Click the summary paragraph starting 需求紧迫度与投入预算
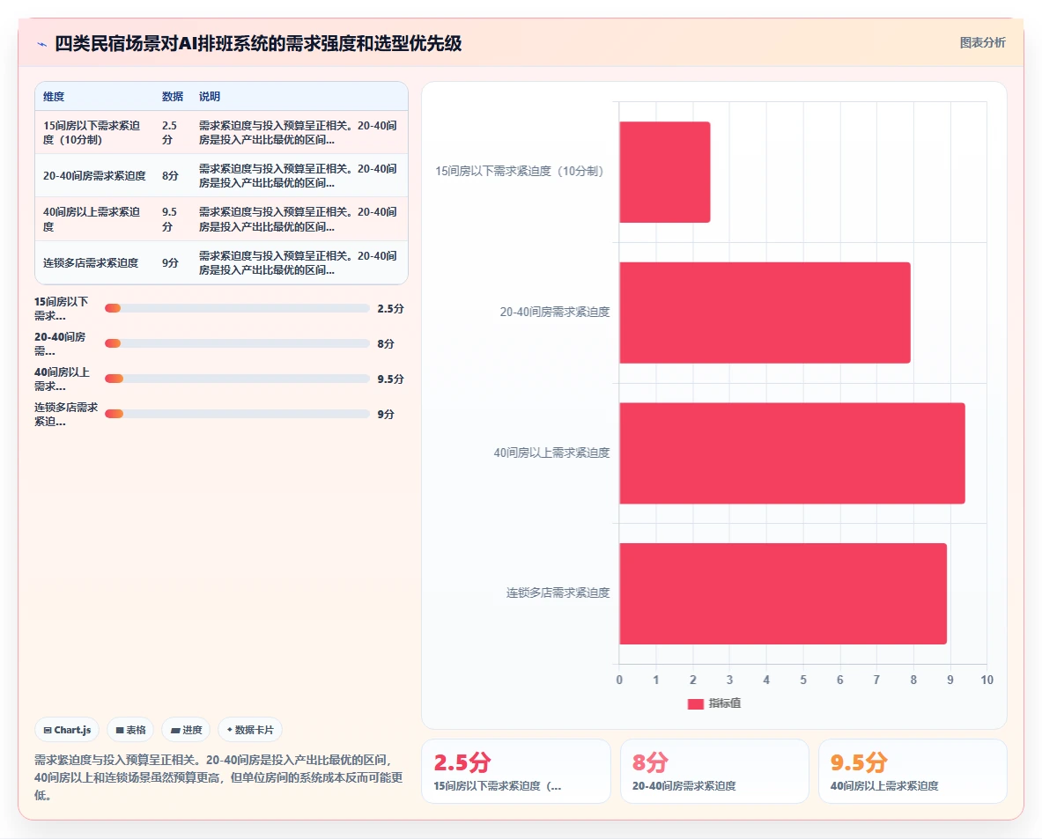 pyautogui.click(x=218, y=777)
